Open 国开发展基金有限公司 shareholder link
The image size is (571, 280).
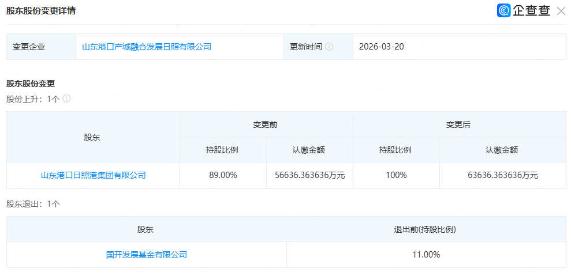pyautogui.click(x=147, y=255)
